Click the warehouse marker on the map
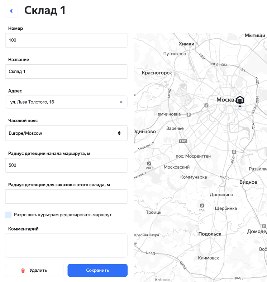 coord(240,100)
